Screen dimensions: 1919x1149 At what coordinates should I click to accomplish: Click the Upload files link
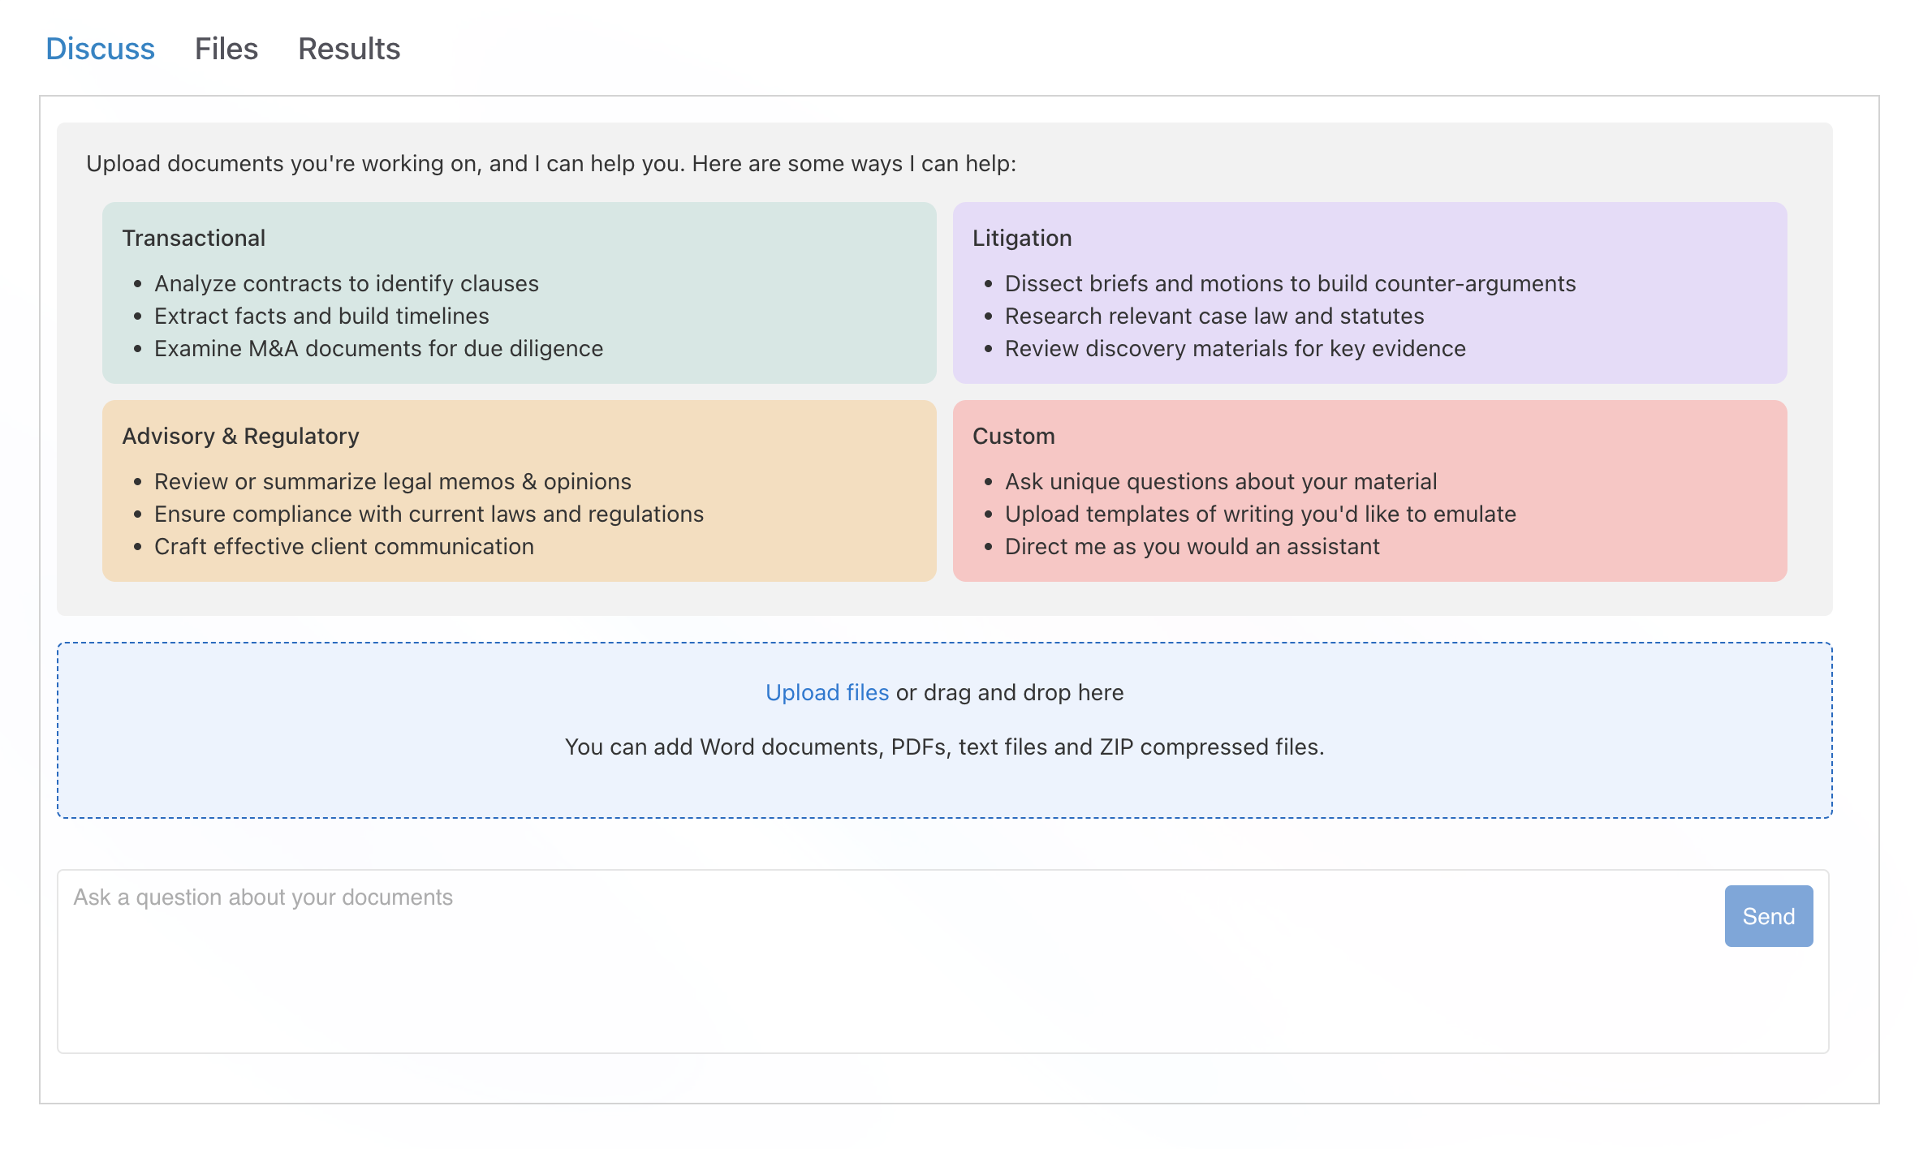pyautogui.click(x=826, y=692)
